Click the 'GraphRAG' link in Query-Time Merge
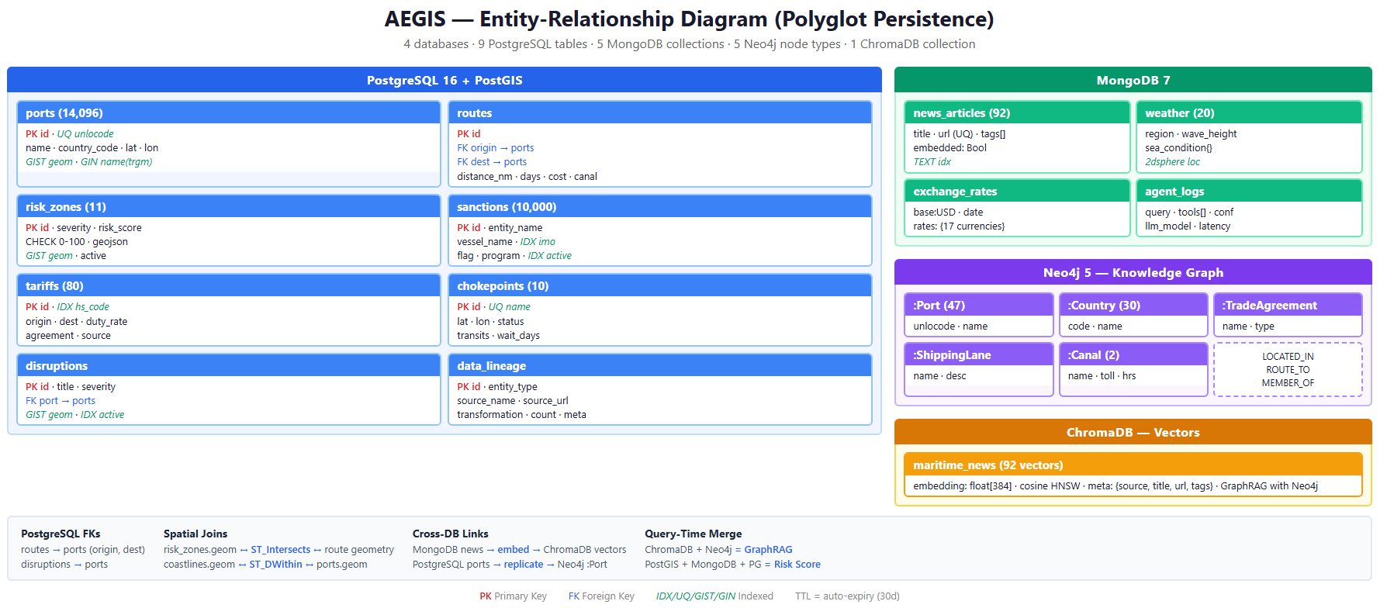 (768, 550)
